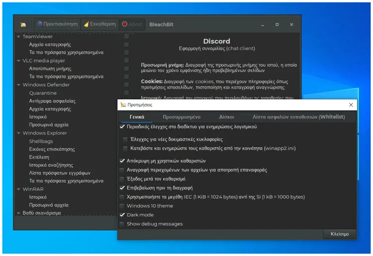Select Εικόνες επισκόπησης row
The width and height of the screenshot is (373, 256).
52,149
